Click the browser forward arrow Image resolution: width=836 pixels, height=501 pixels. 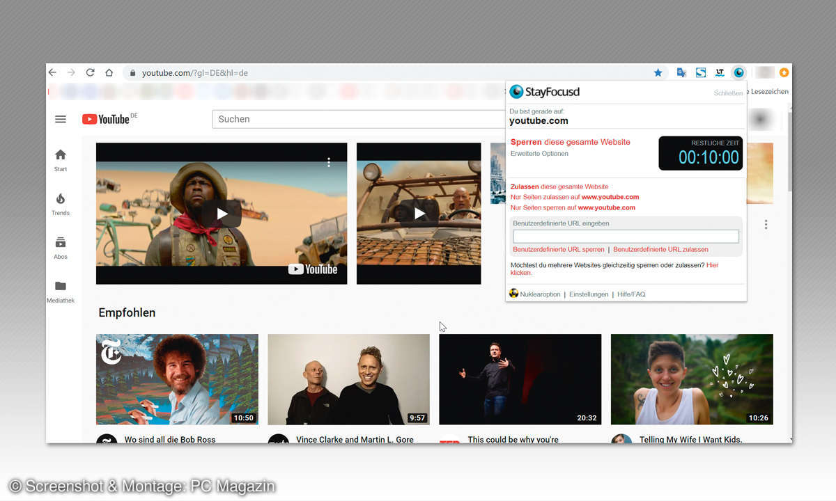[x=71, y=72]
